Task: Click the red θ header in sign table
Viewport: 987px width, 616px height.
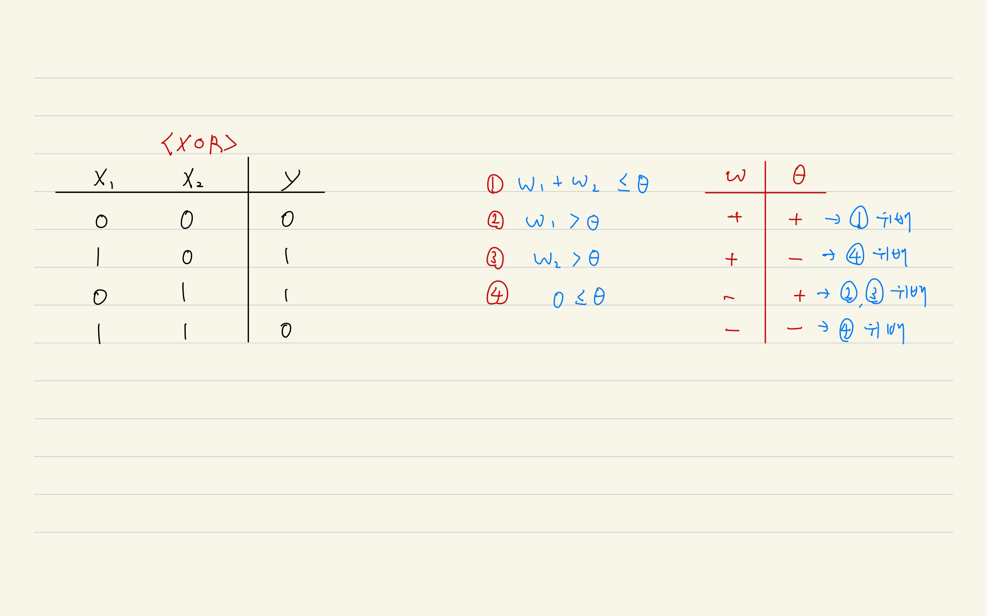Action: click(x=799, y=174)
